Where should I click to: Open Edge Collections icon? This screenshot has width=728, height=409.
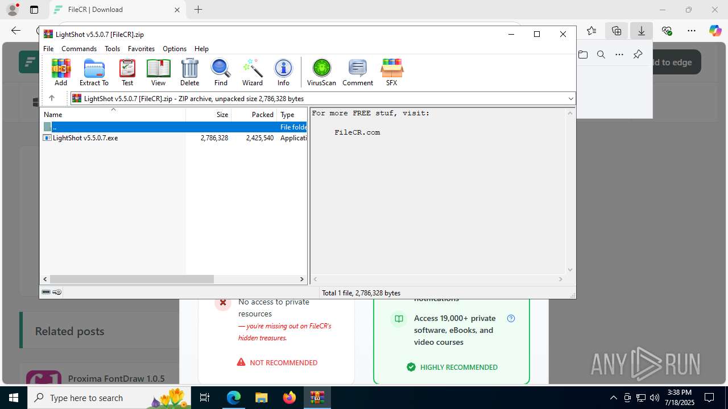pos(617,31)
